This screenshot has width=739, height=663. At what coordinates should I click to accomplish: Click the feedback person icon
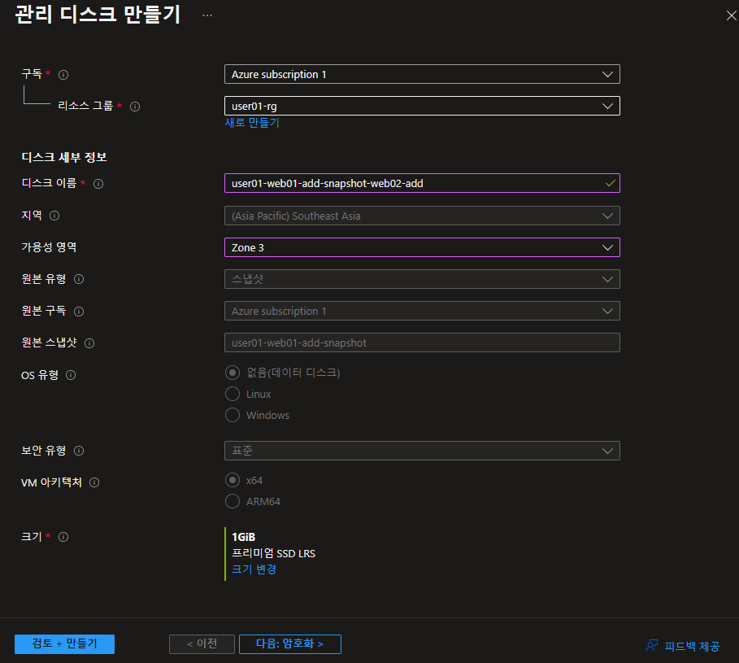652,645
